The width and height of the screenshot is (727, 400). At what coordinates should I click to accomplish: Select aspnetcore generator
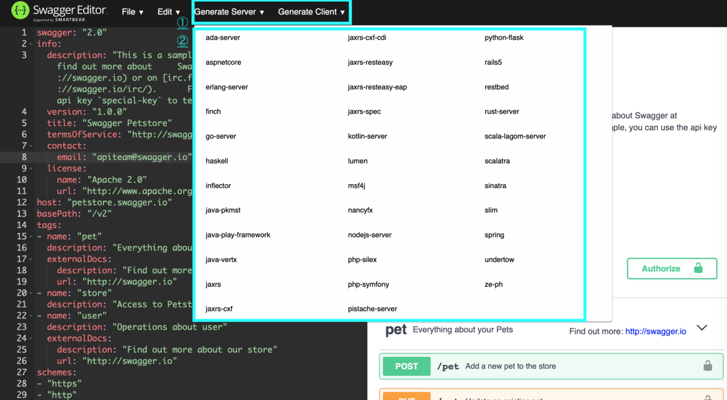point(224,62)
